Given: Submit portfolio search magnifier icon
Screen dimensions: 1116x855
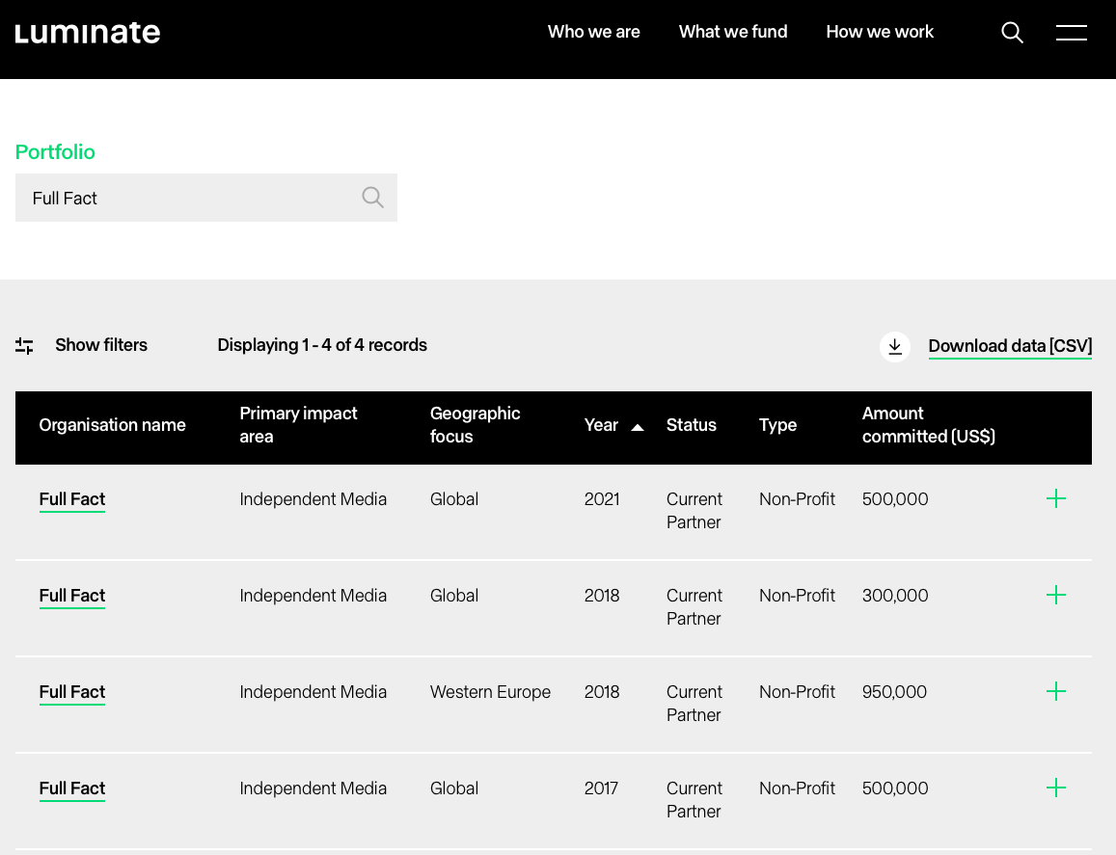Looking at the screenshot, I should click(373, 197).
